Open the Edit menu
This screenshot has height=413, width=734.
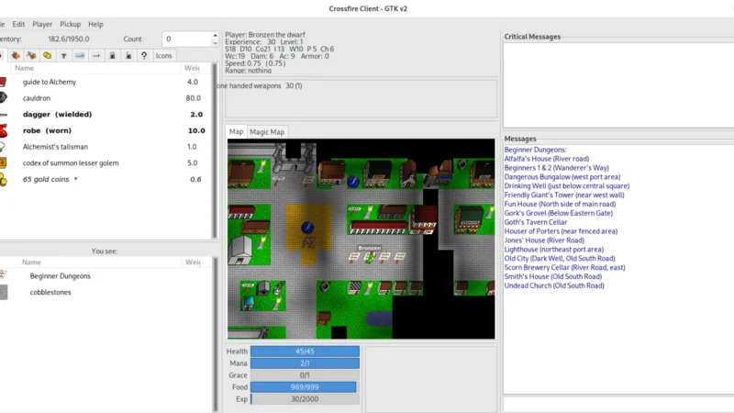tap(18, 25)
